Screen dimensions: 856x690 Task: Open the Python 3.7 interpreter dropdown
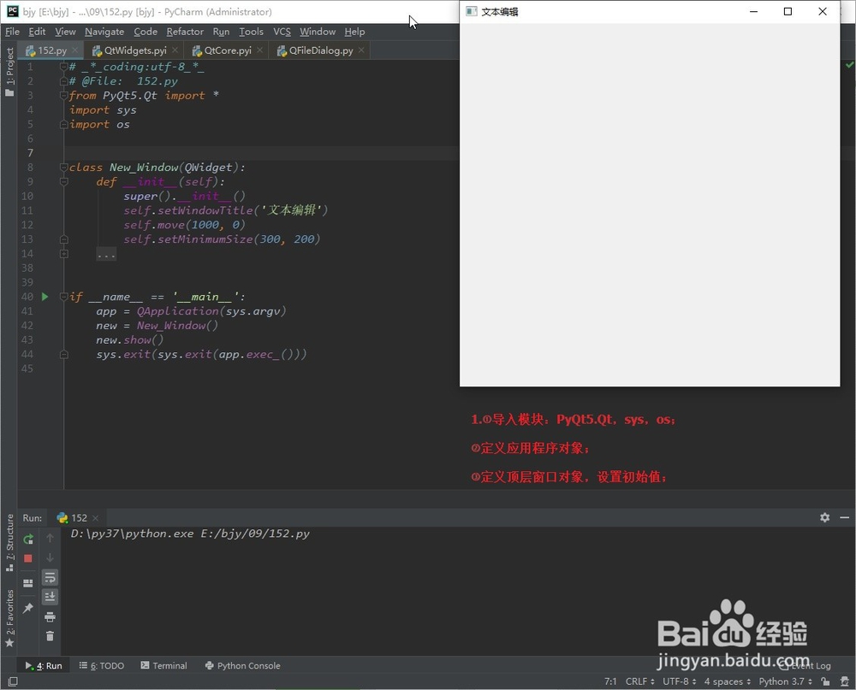click(x=785, y=681)
